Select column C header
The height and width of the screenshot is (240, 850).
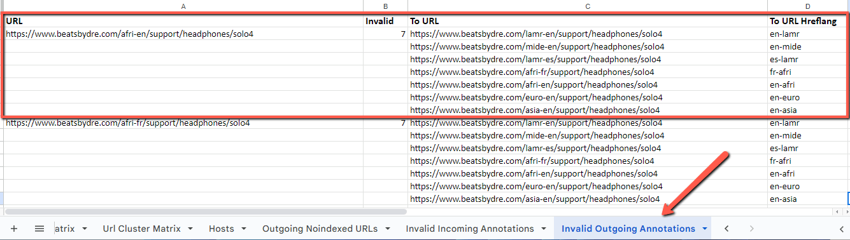point(588,6)
